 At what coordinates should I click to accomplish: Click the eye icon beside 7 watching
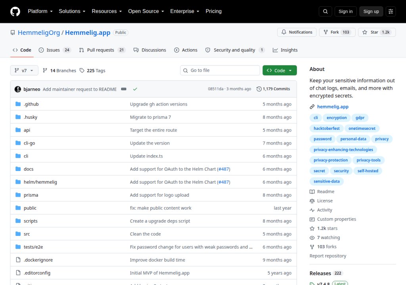tap(312, 237)
